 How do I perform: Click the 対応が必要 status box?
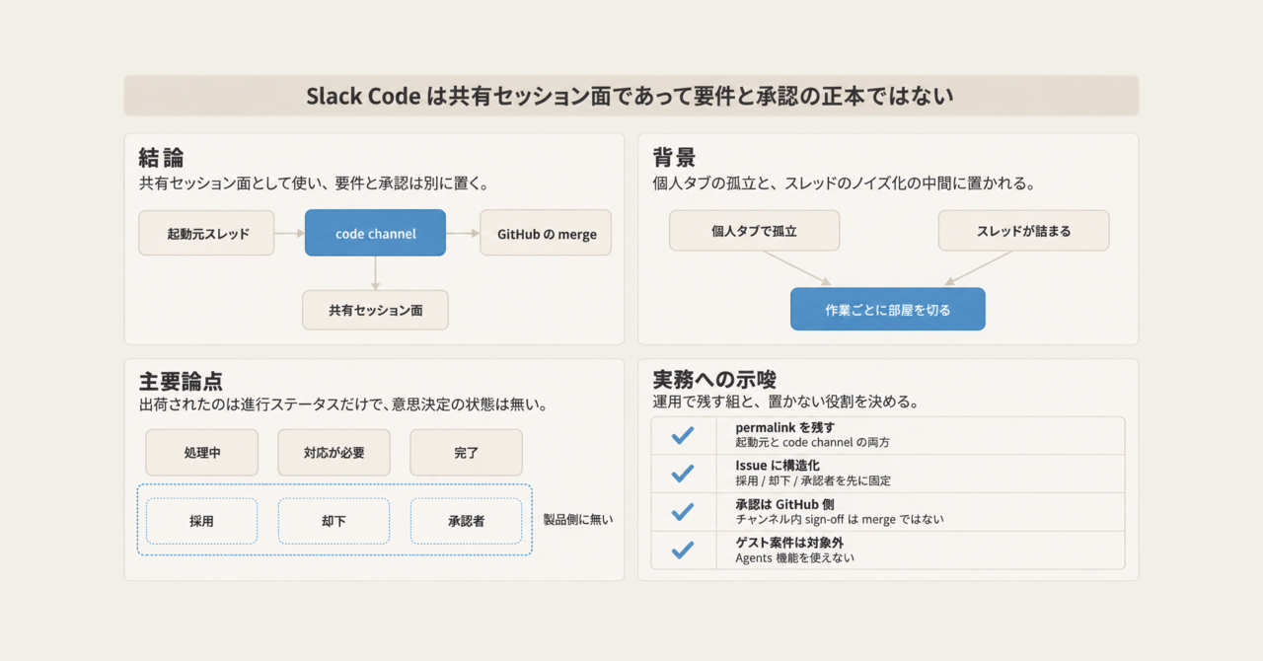point(334,453)
